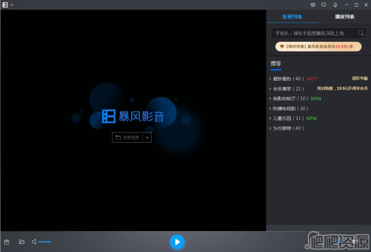
Task: Open the 精彩专辑 link
Action: 360,78
